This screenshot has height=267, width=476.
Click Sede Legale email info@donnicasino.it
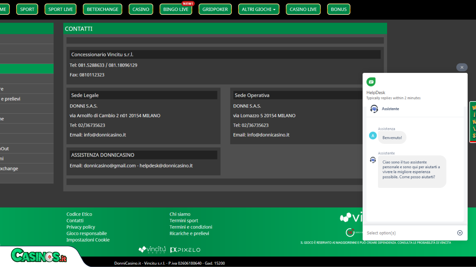point(105,135)
